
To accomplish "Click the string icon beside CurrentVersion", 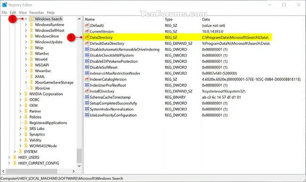I will tap(87, 31).
